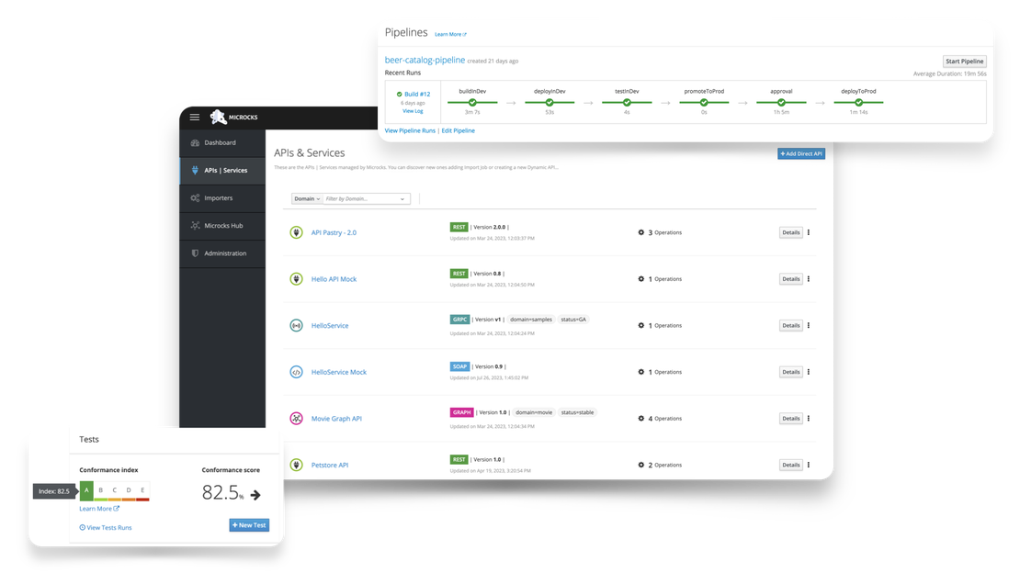Click the Administration shield icon

point(195,253)
